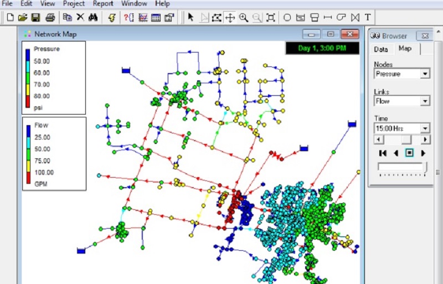The height and width of the screenshot is (284, 443).
Task: Open the Links Flow dropdown
Action: coord(425,101)
